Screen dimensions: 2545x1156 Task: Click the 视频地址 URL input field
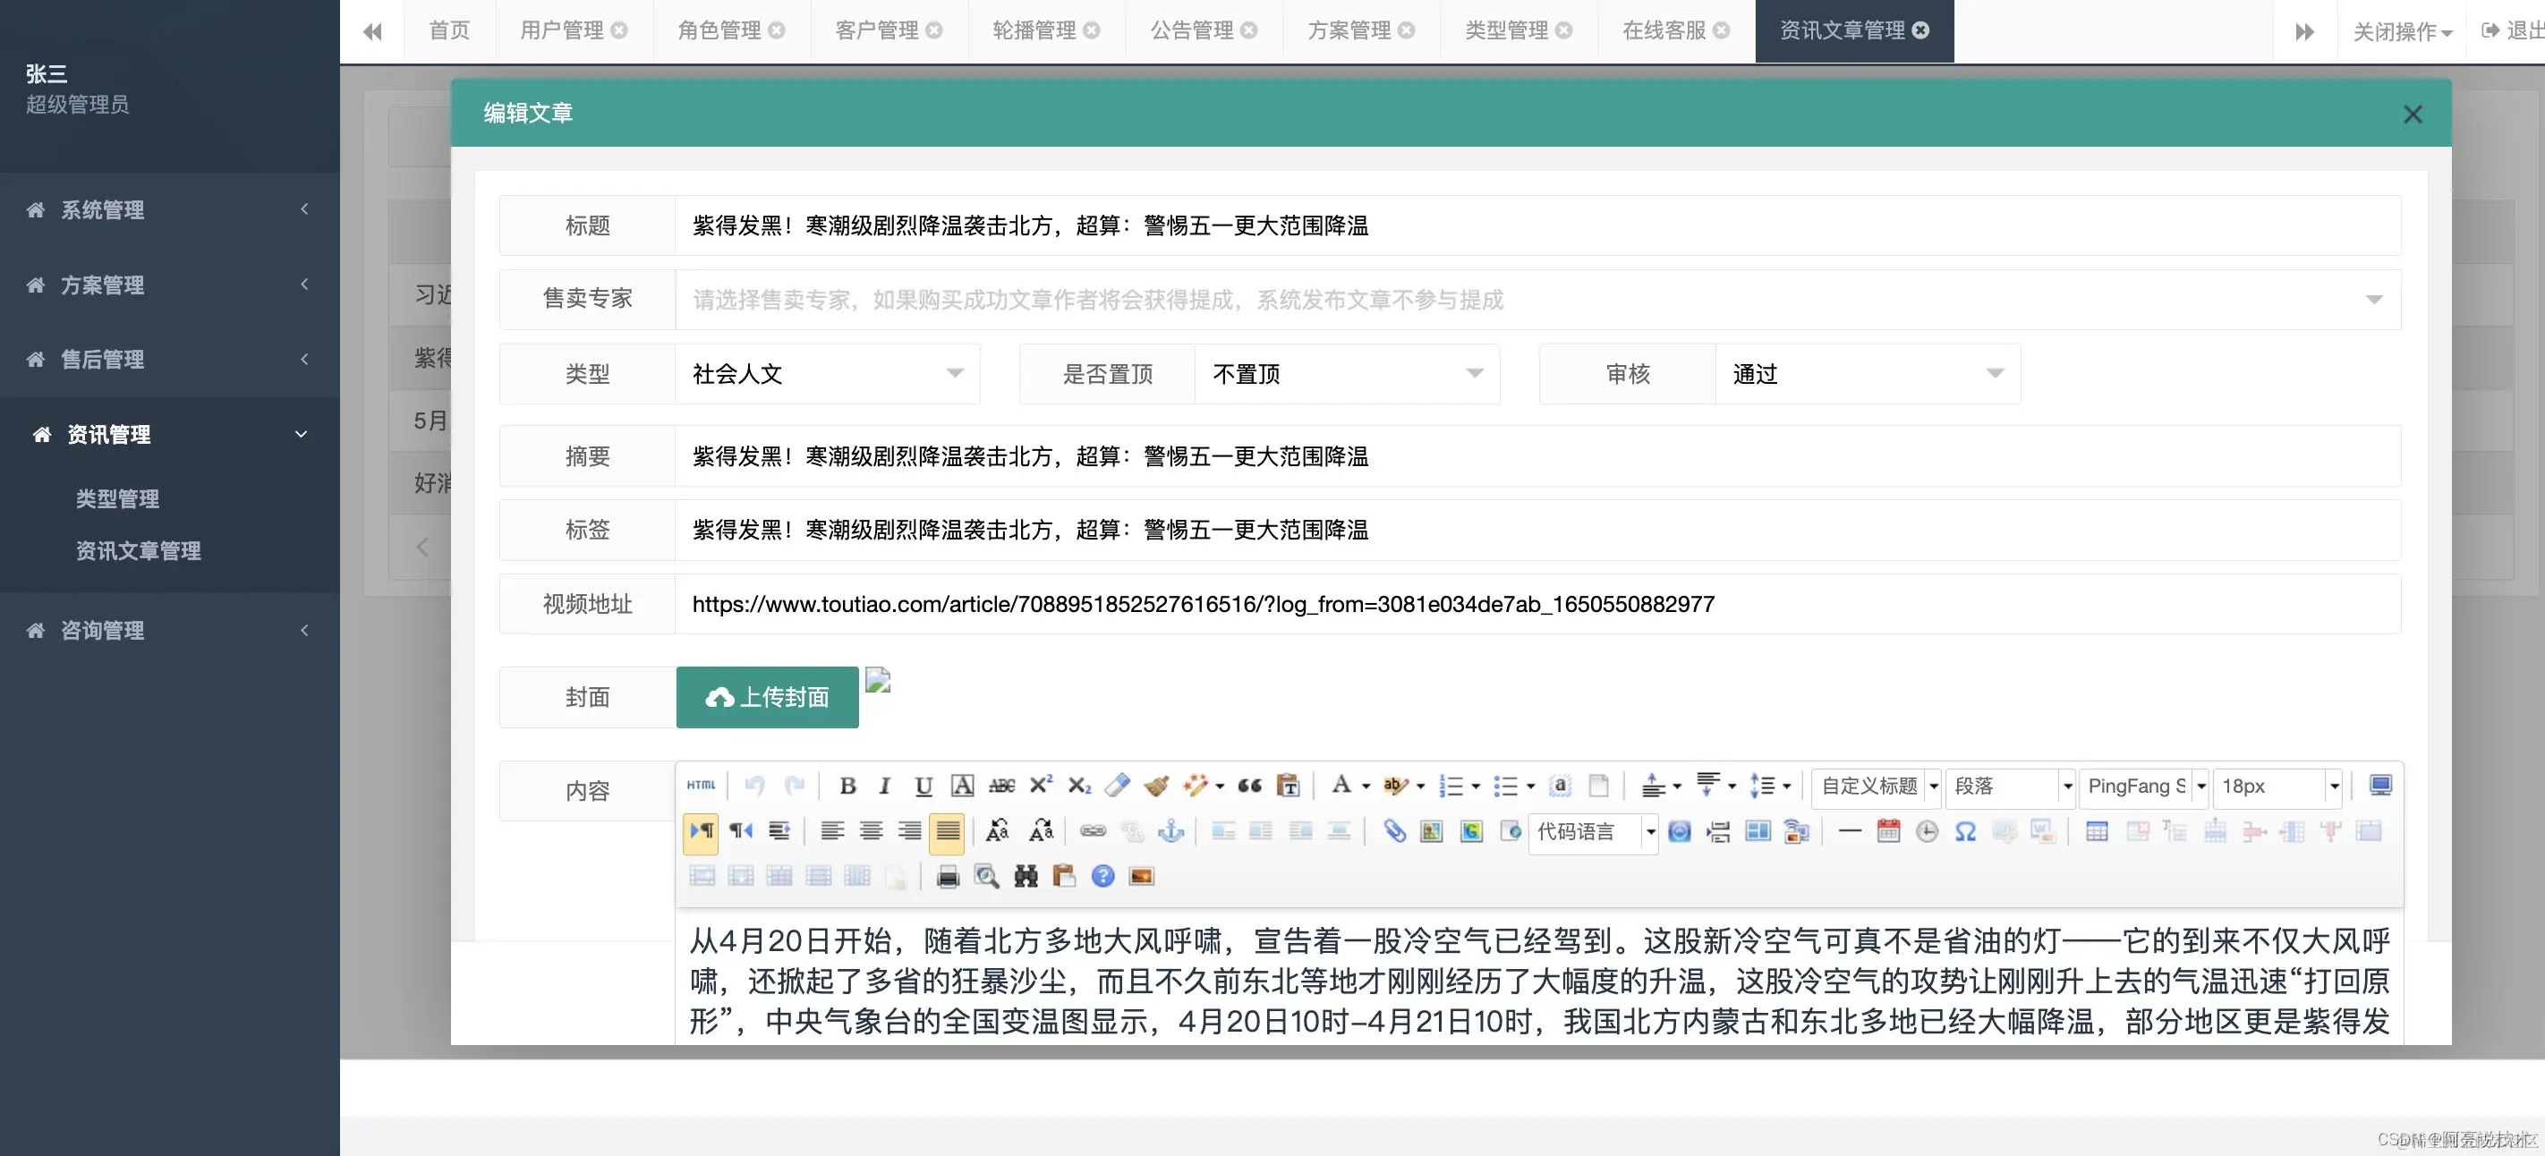[1537, 604]
